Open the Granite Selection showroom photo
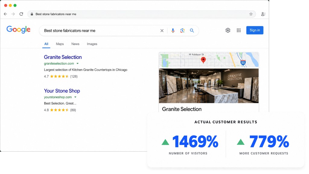The width and height of the screenshot is (309, 174). (x=209, y=86)
